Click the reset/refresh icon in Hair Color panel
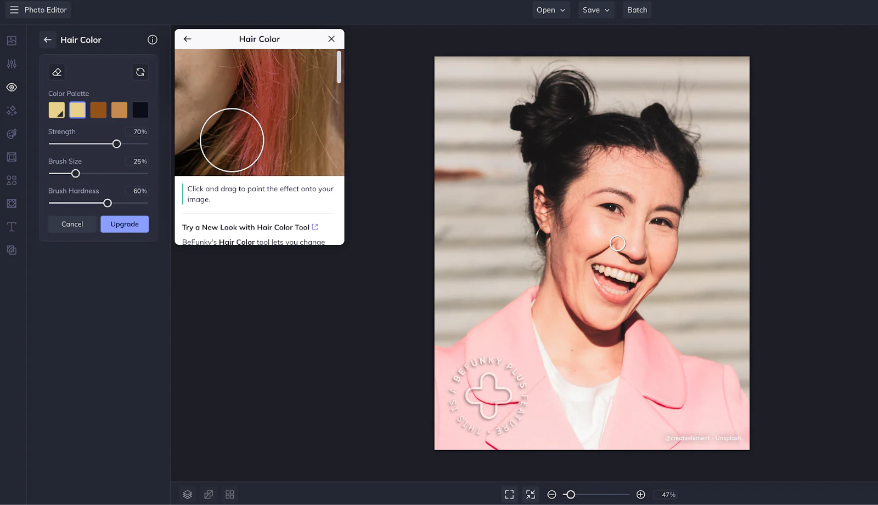 140,72
